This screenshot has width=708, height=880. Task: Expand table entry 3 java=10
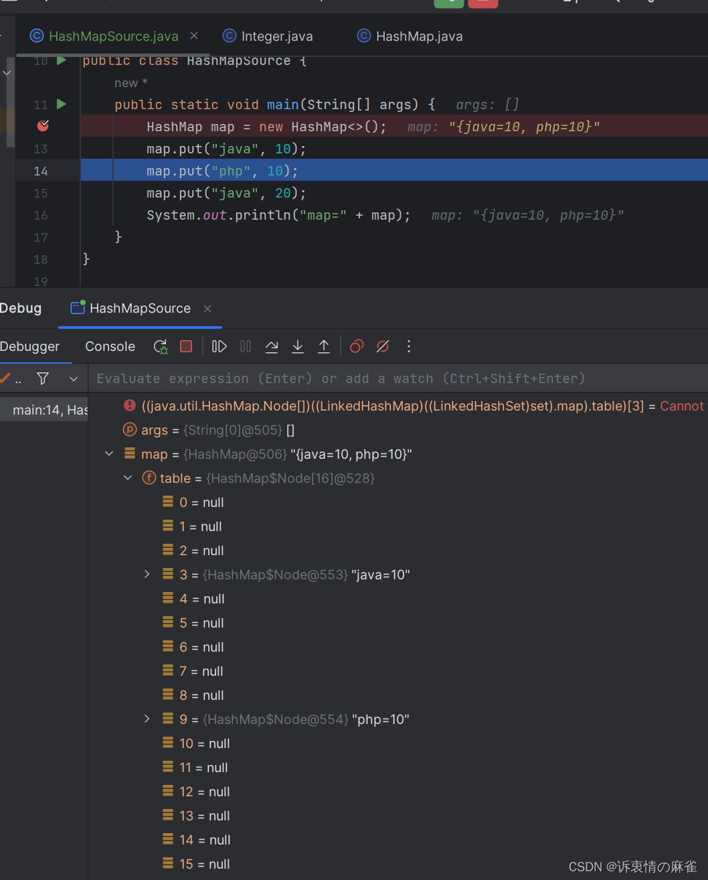[x=147, y=575]
